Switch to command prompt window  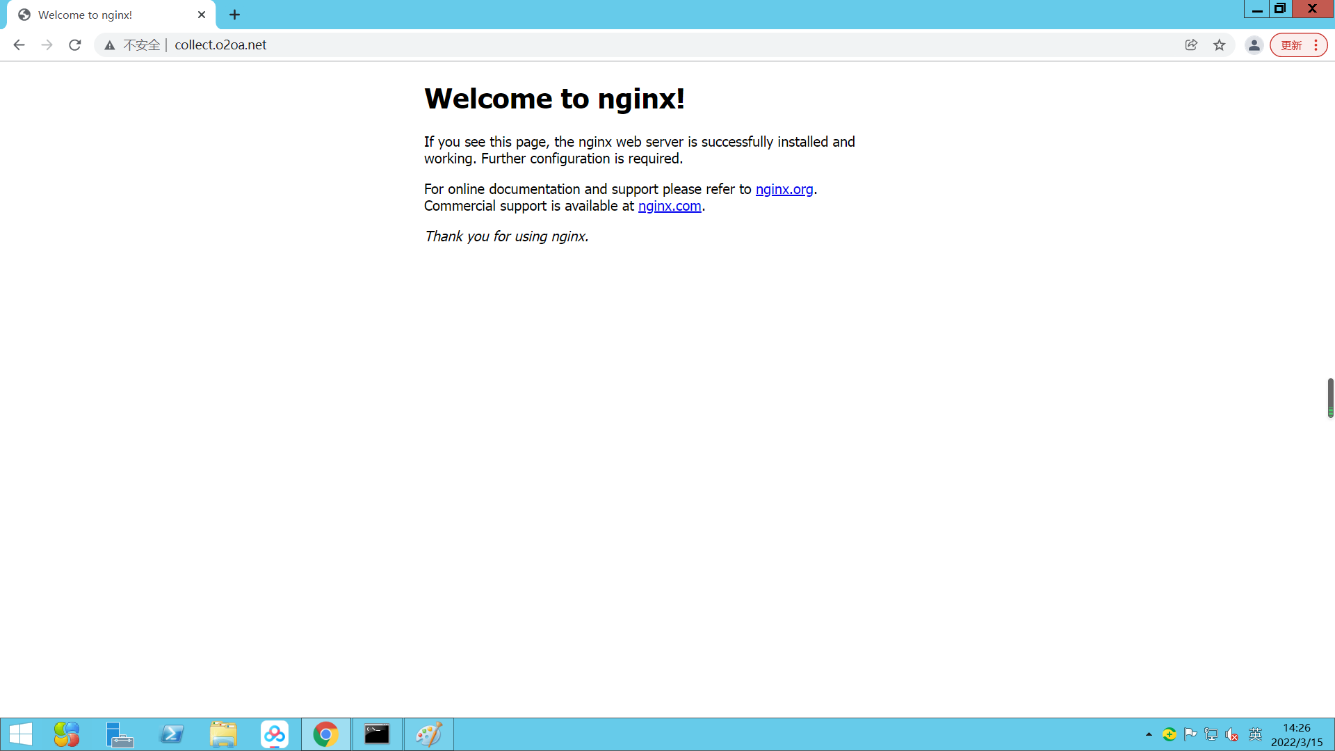(x=377, y=734)
